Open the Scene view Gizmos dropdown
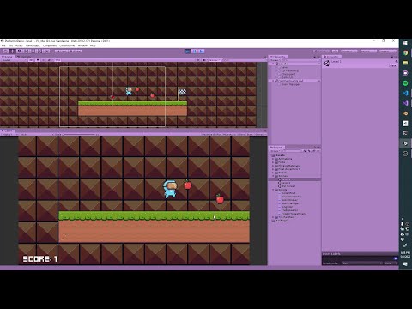 pyautogui.click(x=214, y=60)
